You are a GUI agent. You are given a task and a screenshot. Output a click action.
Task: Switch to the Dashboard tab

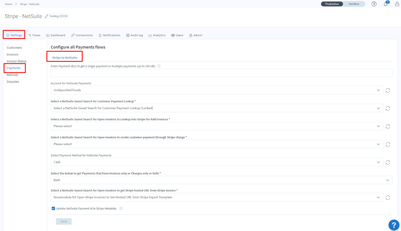pos(56,35)
